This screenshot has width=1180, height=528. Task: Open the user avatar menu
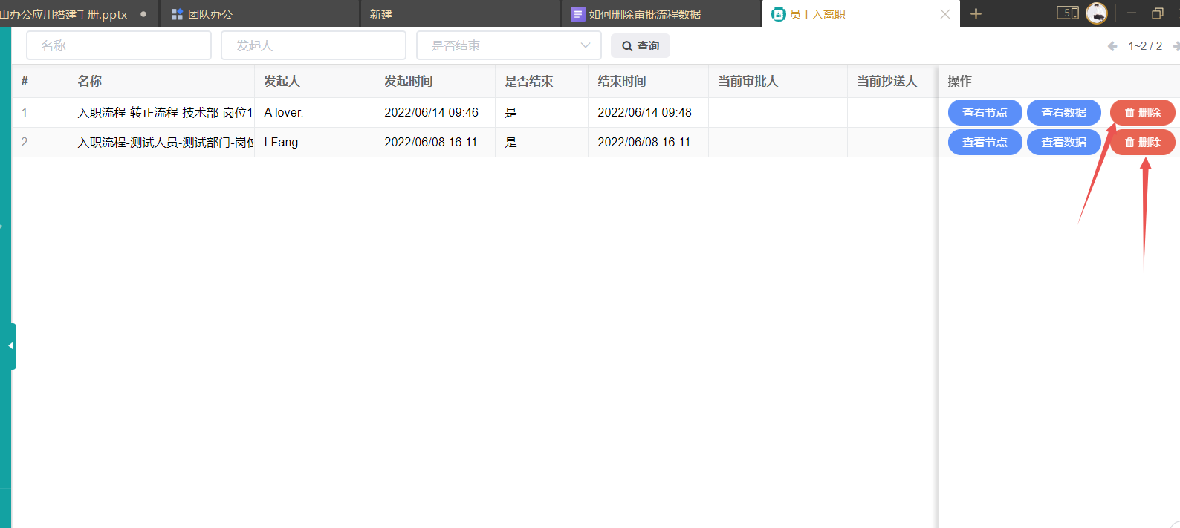coord(1097,13)
